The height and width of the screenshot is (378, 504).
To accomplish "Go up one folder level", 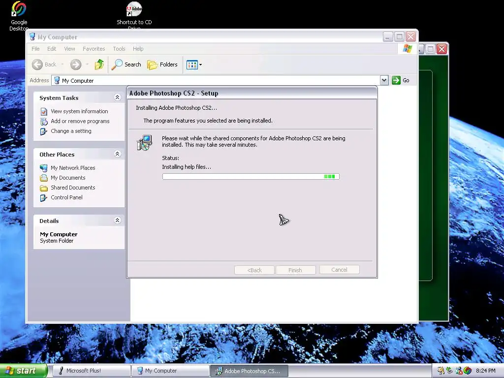I will click(x=99, y=64).
